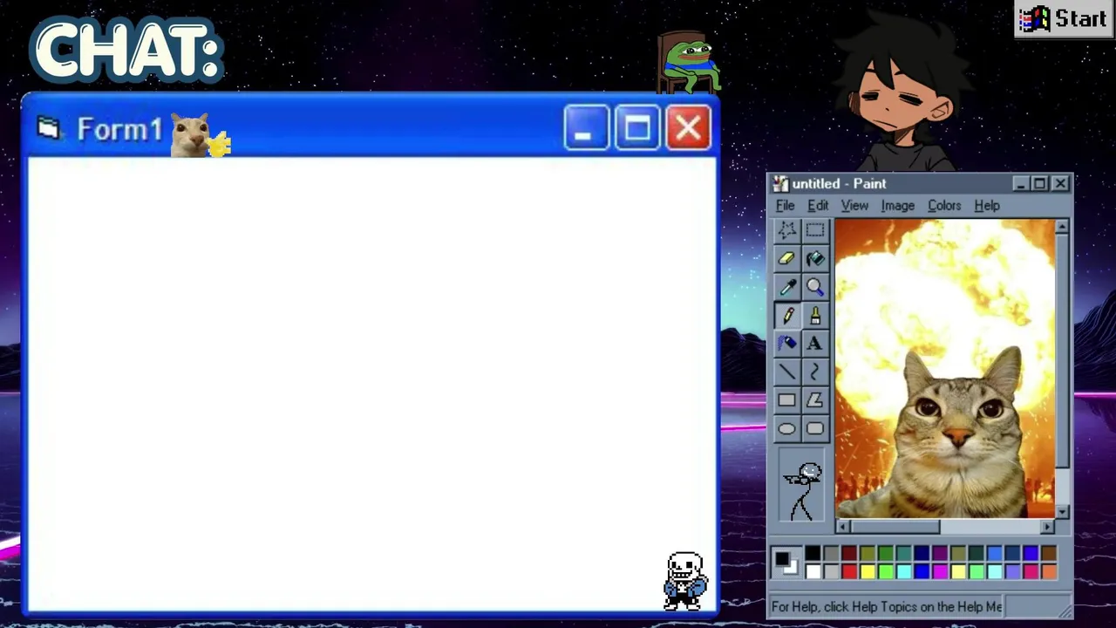Select the Polygon shape tool in Paint
The image size is (1116, 628).
coord(815,400)
